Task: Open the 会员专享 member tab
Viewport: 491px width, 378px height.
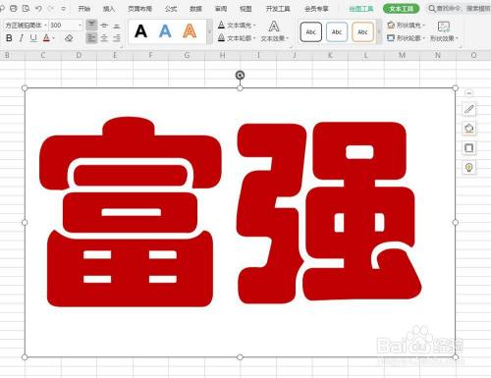Action: [x=316, y=9]
